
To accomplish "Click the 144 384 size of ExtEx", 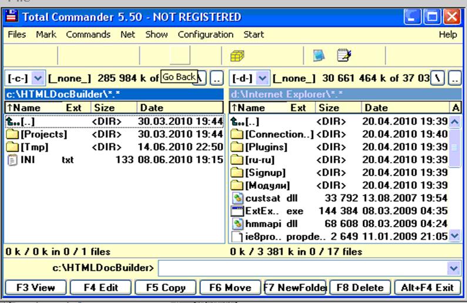I will (338, 211).
